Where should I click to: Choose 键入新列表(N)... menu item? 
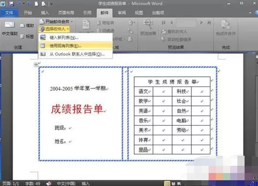tap(75, 37)
